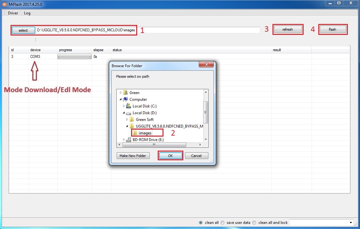The image size is (360, 229).
Task: Collapse the UGGLITE_V8.5.6.0 folder node
Action: click(x=127, y=126)
